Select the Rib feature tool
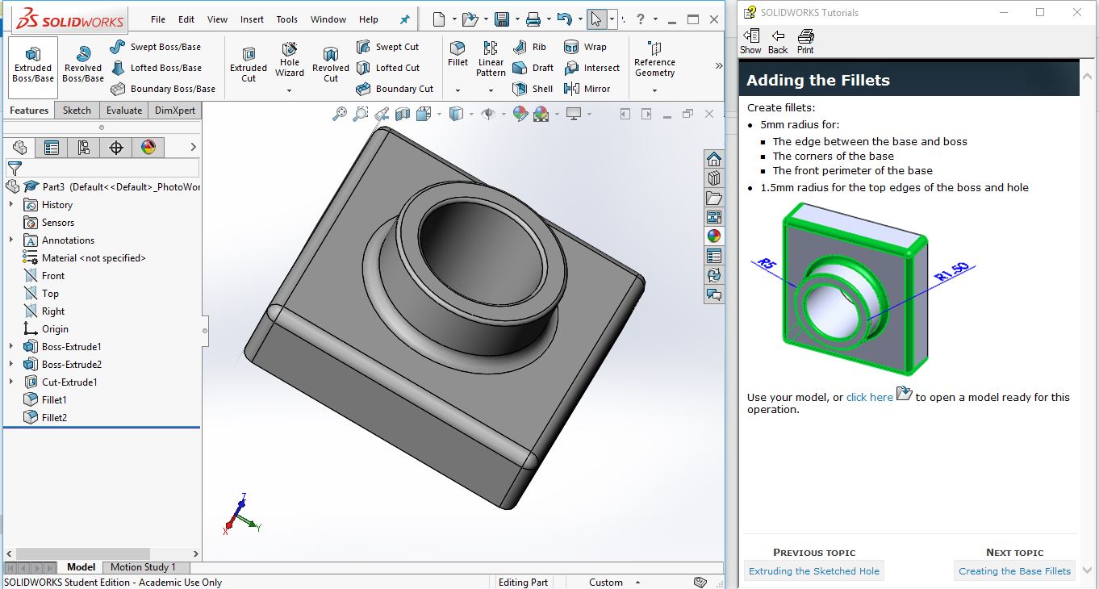 pyautogui.click(x=529, y=47)
